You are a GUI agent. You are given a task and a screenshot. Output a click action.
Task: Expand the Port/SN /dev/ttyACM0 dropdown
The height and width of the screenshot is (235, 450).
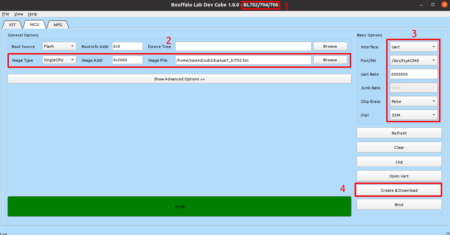pos(414,61)
